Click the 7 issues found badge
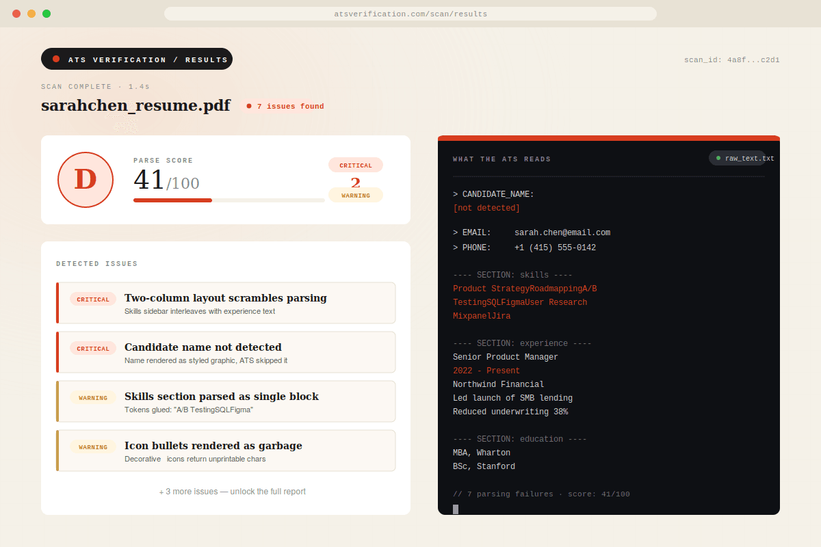Viewport: 821px width, 547px height. [x=285, y=106]
